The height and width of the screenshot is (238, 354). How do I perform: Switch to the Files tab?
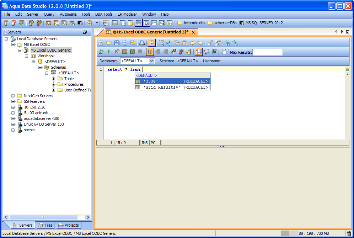[45, 225]
